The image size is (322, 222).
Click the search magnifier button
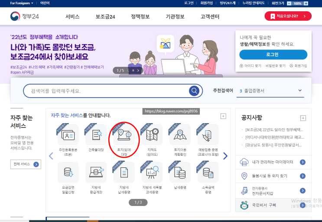[x=194, y=91]
